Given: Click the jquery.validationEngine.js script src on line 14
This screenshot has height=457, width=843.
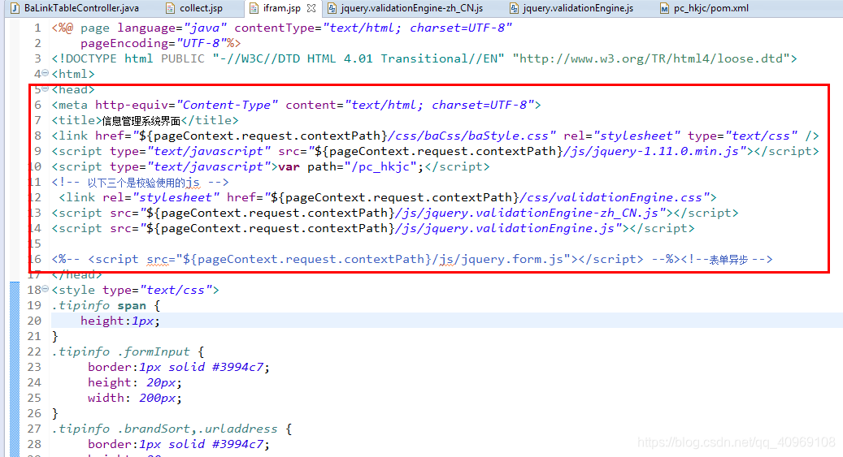Looking at the screenshot, I should [x=366, y=229].
